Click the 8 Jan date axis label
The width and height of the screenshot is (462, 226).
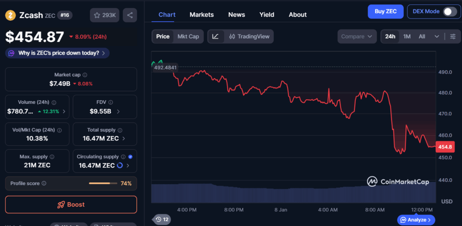coord(280,210)
